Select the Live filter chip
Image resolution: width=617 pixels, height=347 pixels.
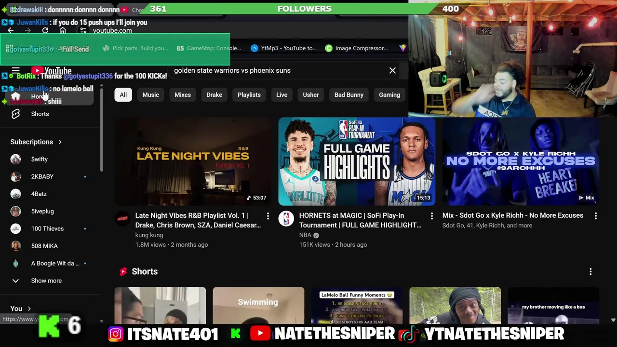coord(282,95)
